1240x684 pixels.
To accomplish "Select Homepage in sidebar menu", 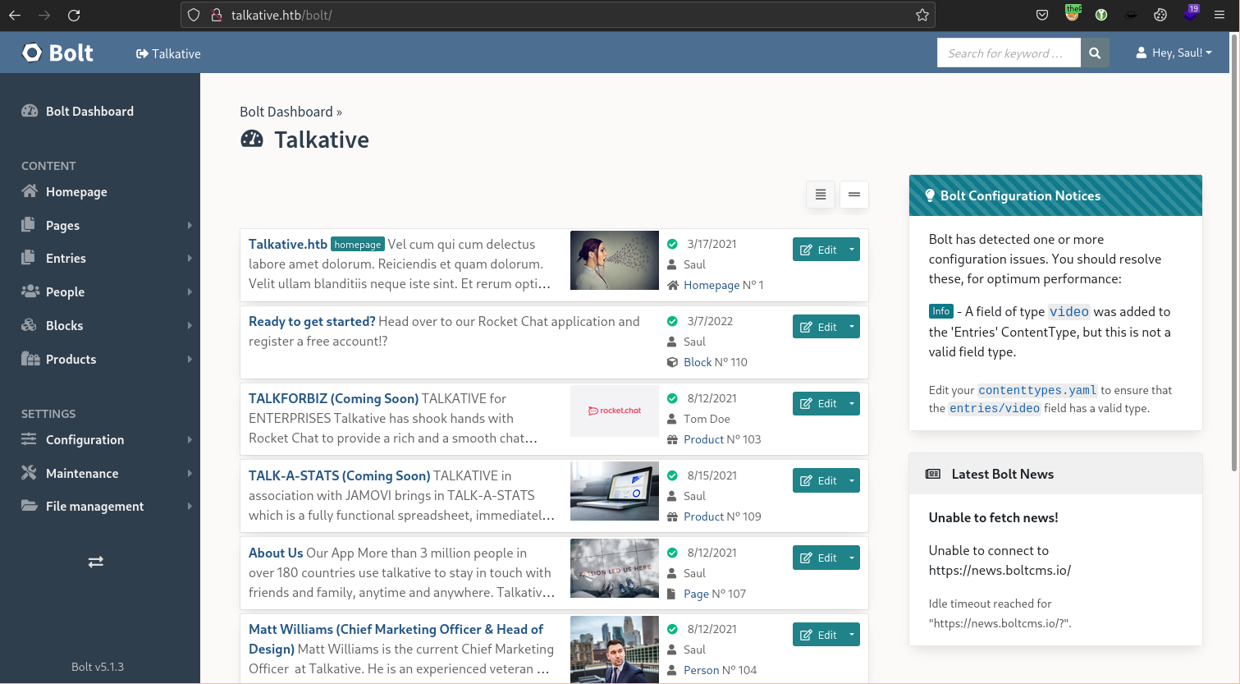I will tap(76, 191).
